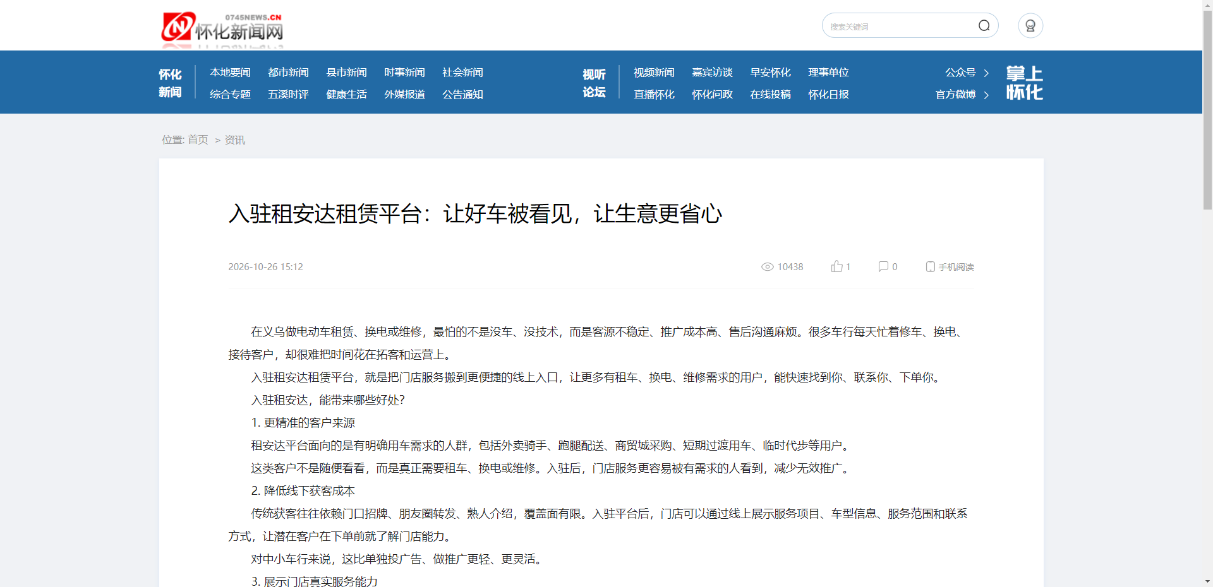Open 本地要闻 menu item
The width and height of the screenshot is (1213, 587).
point(230,73)
